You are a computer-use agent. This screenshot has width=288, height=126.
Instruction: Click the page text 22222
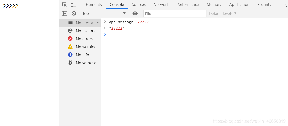(10, 6)
